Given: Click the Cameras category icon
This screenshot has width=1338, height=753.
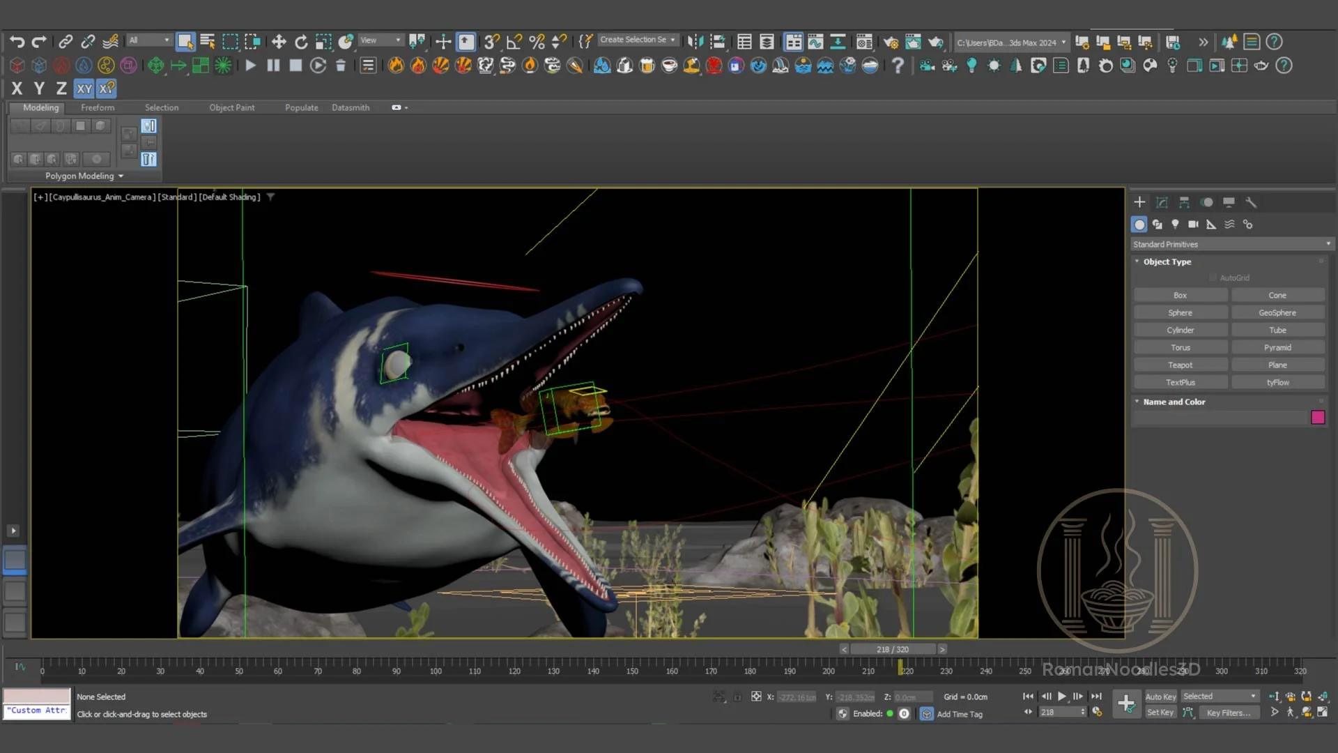Looking at the screenshot, I should (1193, 225).
